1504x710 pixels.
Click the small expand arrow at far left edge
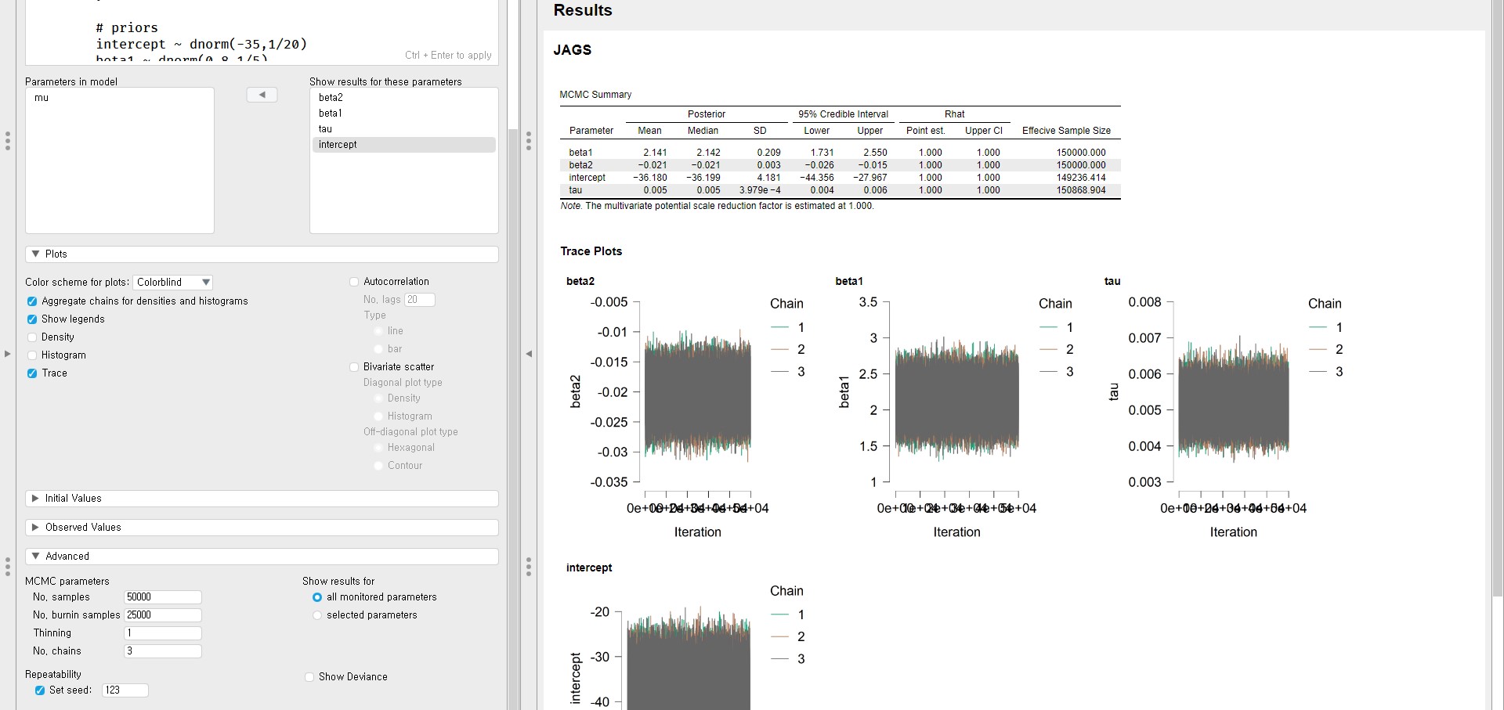7,354
